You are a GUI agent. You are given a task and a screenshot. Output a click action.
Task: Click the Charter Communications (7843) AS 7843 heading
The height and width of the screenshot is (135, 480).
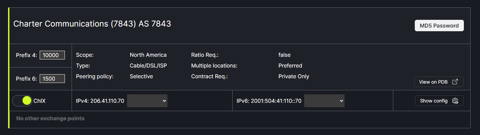(92, 24)
